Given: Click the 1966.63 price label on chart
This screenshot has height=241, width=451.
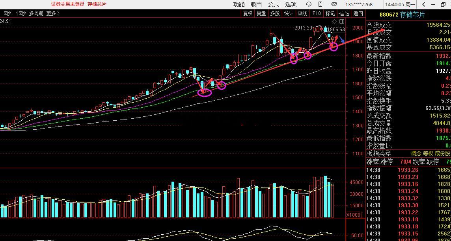Looking at the screenshot, I should [x=337, y=29].
